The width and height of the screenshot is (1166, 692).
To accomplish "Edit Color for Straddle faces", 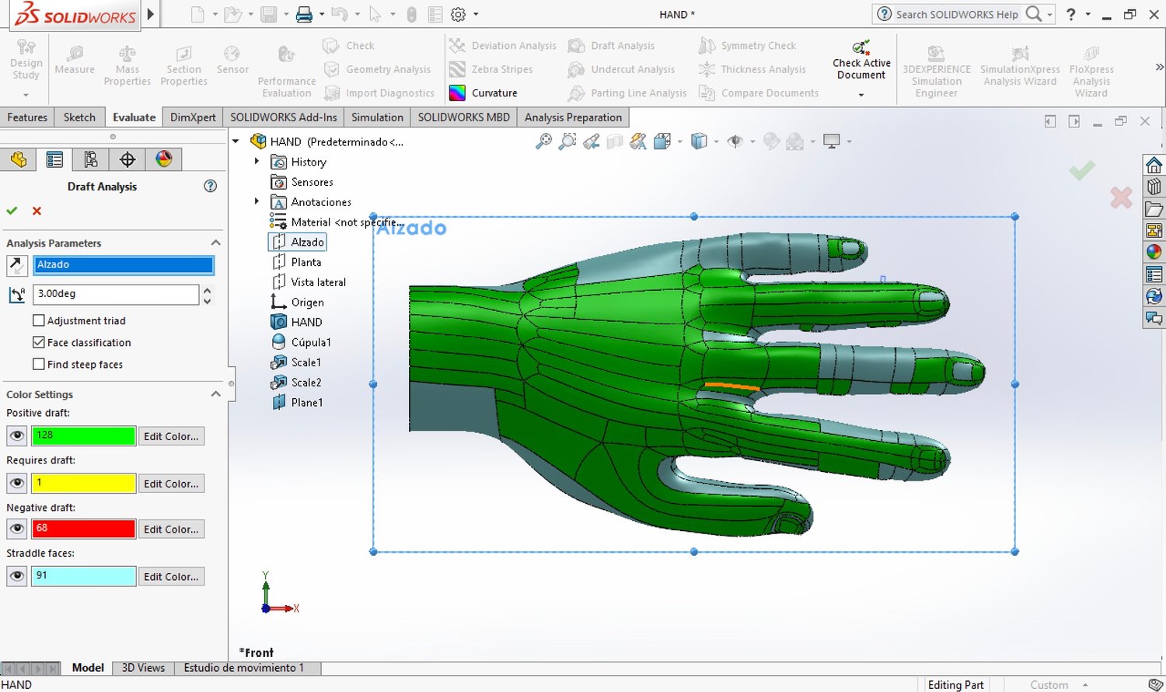I will tap(171, 577).
